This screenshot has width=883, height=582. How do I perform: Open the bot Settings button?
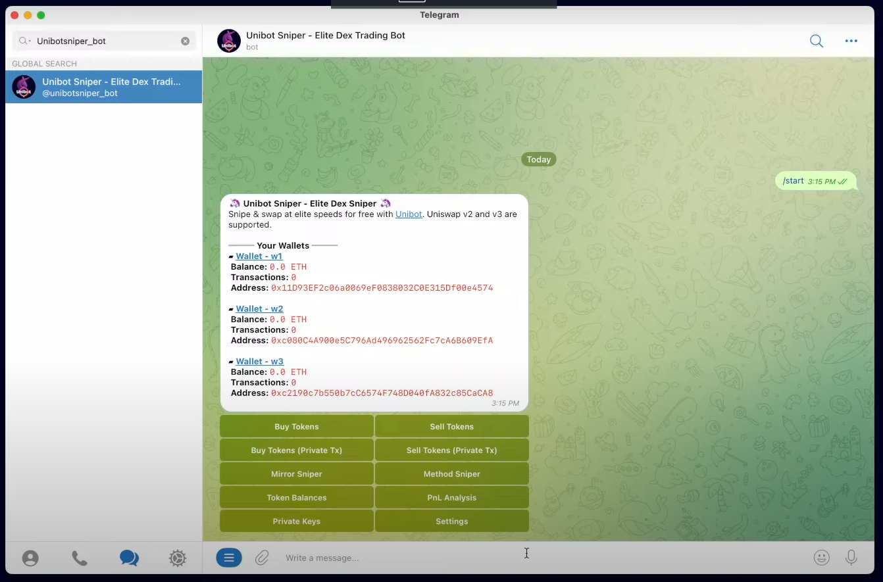coord(452,521)
